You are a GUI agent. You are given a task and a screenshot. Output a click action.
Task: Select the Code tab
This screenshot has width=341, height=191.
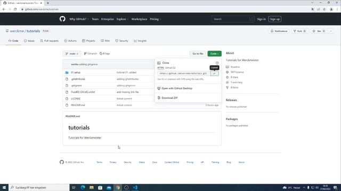(x=13, y=41)
